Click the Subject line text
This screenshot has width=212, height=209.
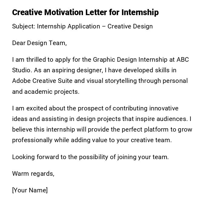tap(82, 26)
